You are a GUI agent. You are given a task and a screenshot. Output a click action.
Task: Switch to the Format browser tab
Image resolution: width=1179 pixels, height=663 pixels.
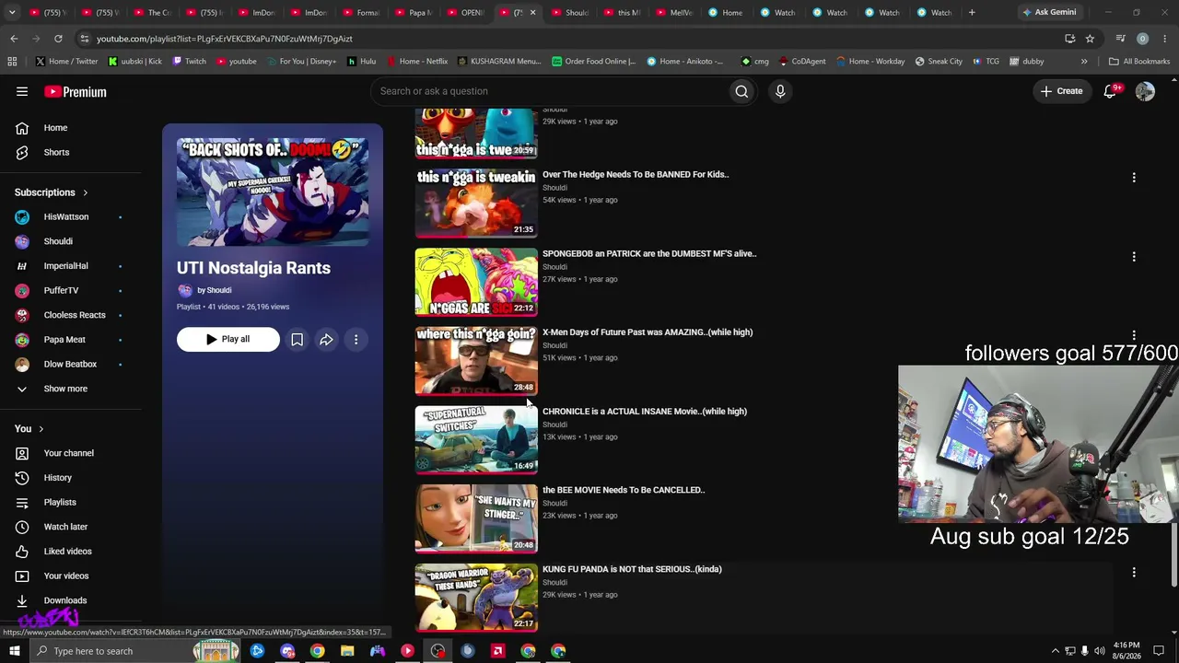(361, 13)
